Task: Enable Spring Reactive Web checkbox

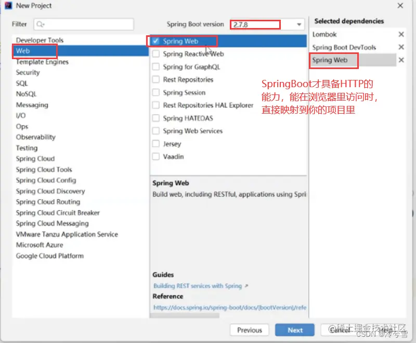Action: pyautogui.click(x=155, y=54)
